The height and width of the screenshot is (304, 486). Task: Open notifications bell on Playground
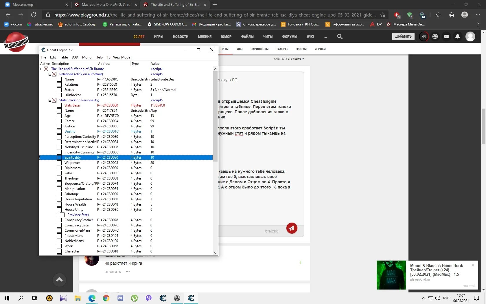[458, 36]
